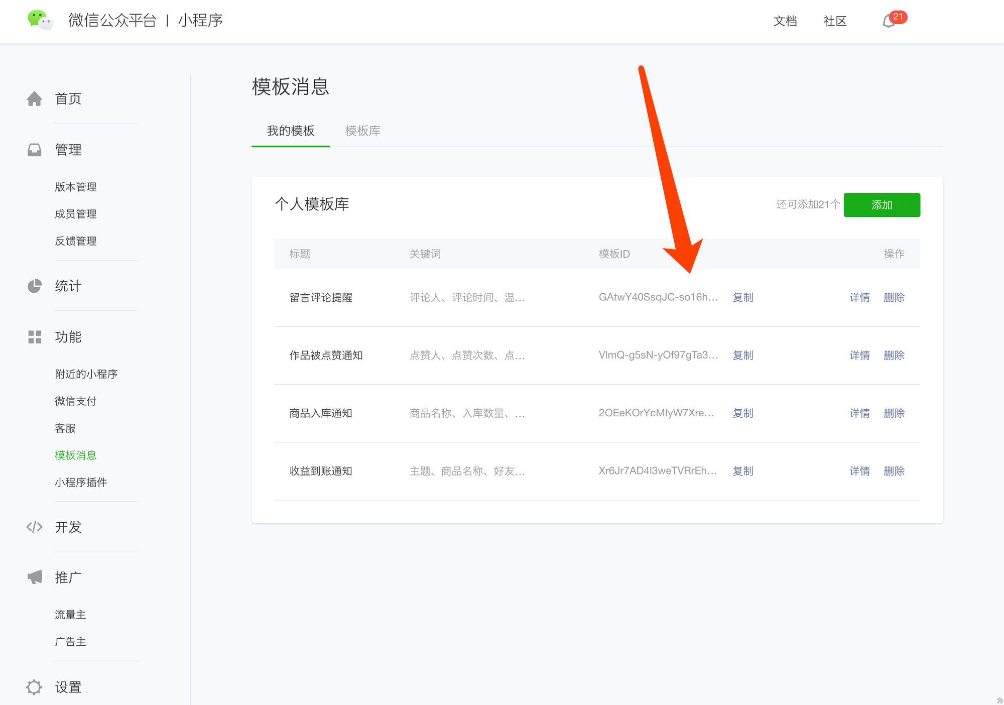Click the inbox icon beside 管理
The image size is (1004, 705).
34,150
